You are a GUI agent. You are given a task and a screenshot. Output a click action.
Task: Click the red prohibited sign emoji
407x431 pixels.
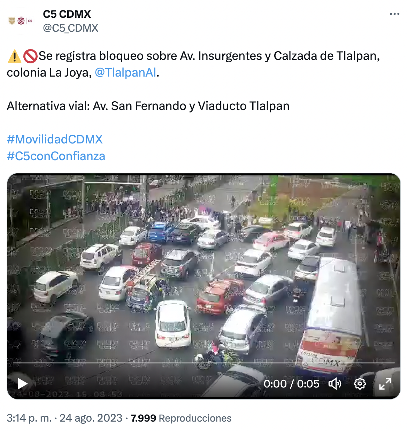click(x=30, y=56)
